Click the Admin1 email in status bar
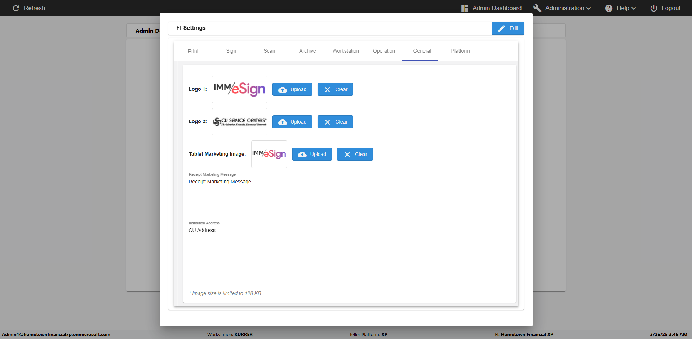 pos(56,334)
